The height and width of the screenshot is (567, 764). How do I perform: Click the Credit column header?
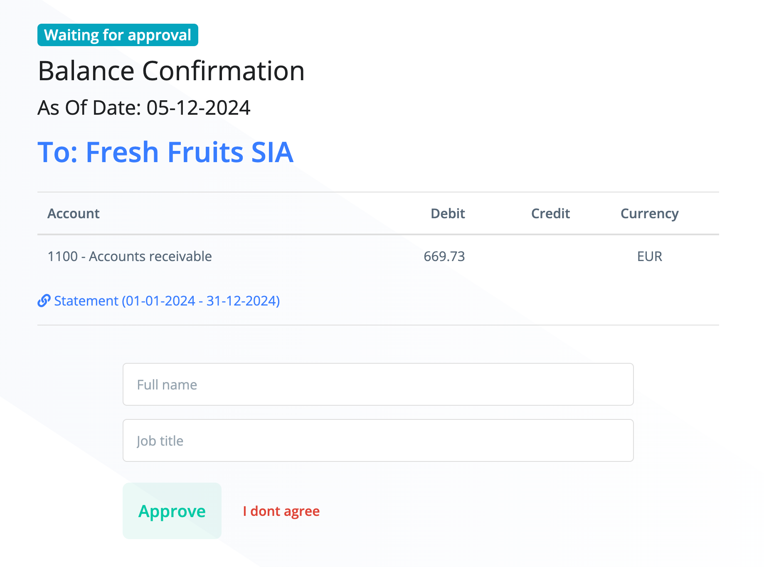pos(550,214)
